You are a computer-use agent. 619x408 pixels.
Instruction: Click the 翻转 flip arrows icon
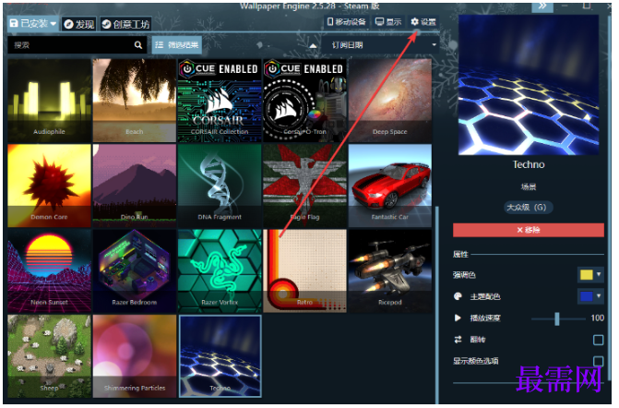458,340
